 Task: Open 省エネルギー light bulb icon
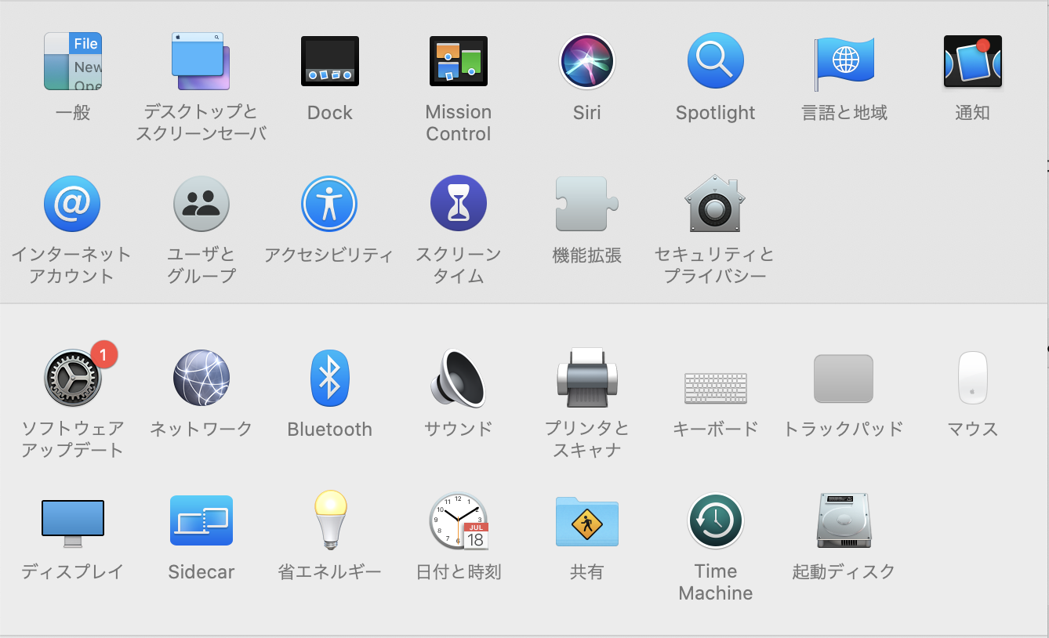click(330, 520)
